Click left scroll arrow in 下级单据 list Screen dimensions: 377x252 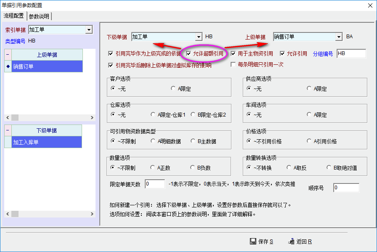[x=7, y=214]
